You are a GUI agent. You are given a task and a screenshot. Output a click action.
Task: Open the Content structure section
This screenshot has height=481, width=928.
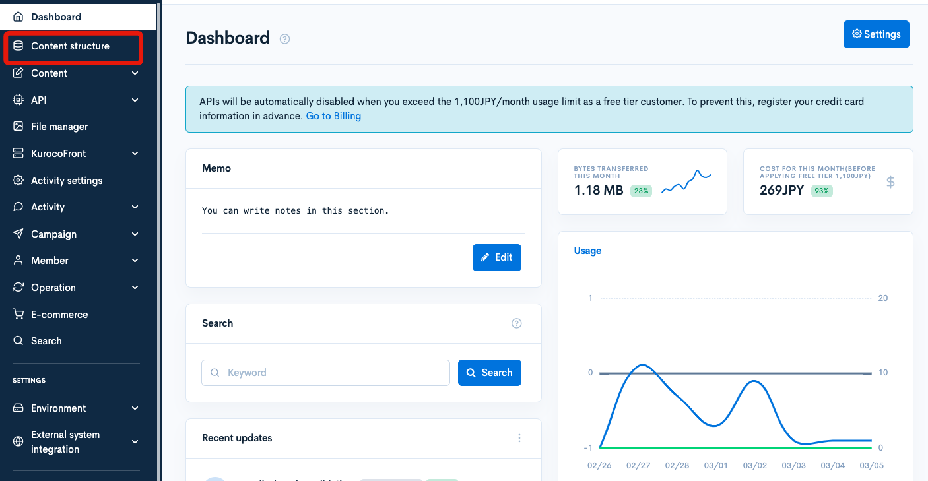point(69,46)
